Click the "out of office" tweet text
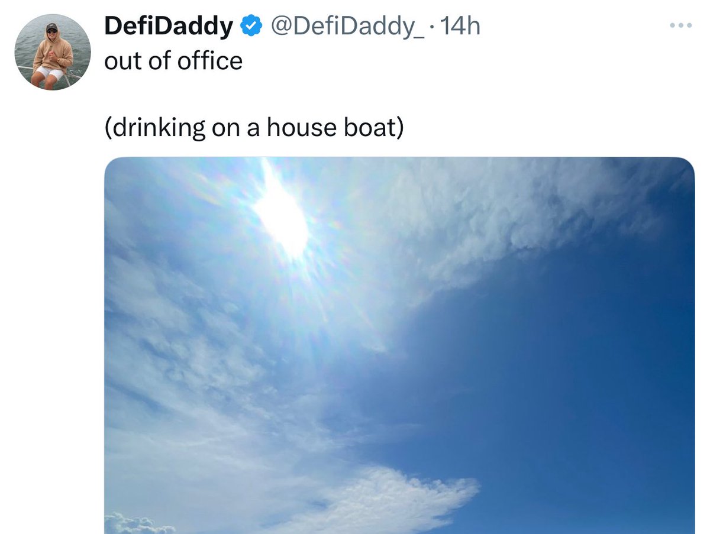 coord(173,60)
